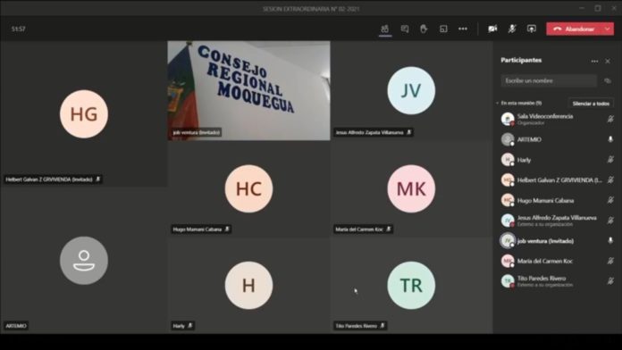
Task: Click the muted mic icon for Harly
Action: 610,159
